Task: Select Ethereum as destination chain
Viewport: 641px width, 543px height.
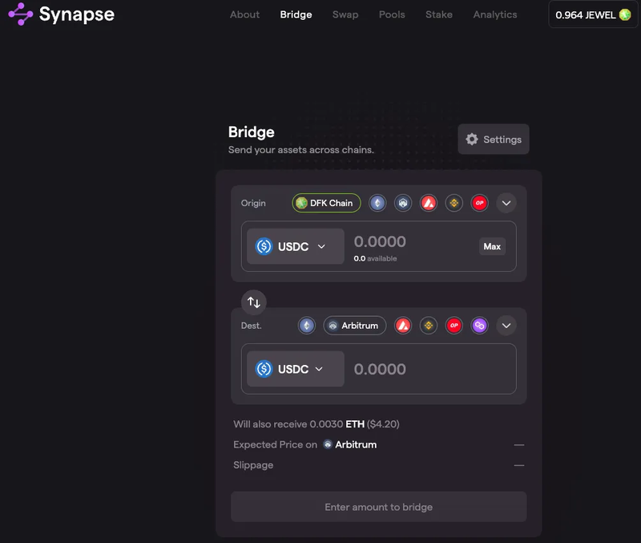Action: pyautogui.click(x=307, y=326)
